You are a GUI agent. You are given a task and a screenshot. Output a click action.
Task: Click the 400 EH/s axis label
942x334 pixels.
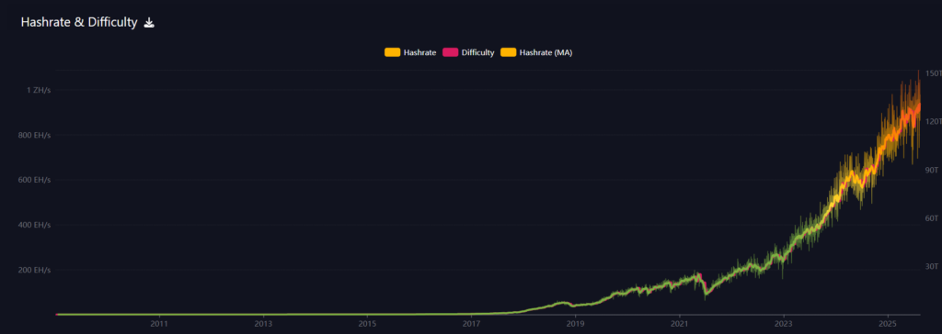34,225
